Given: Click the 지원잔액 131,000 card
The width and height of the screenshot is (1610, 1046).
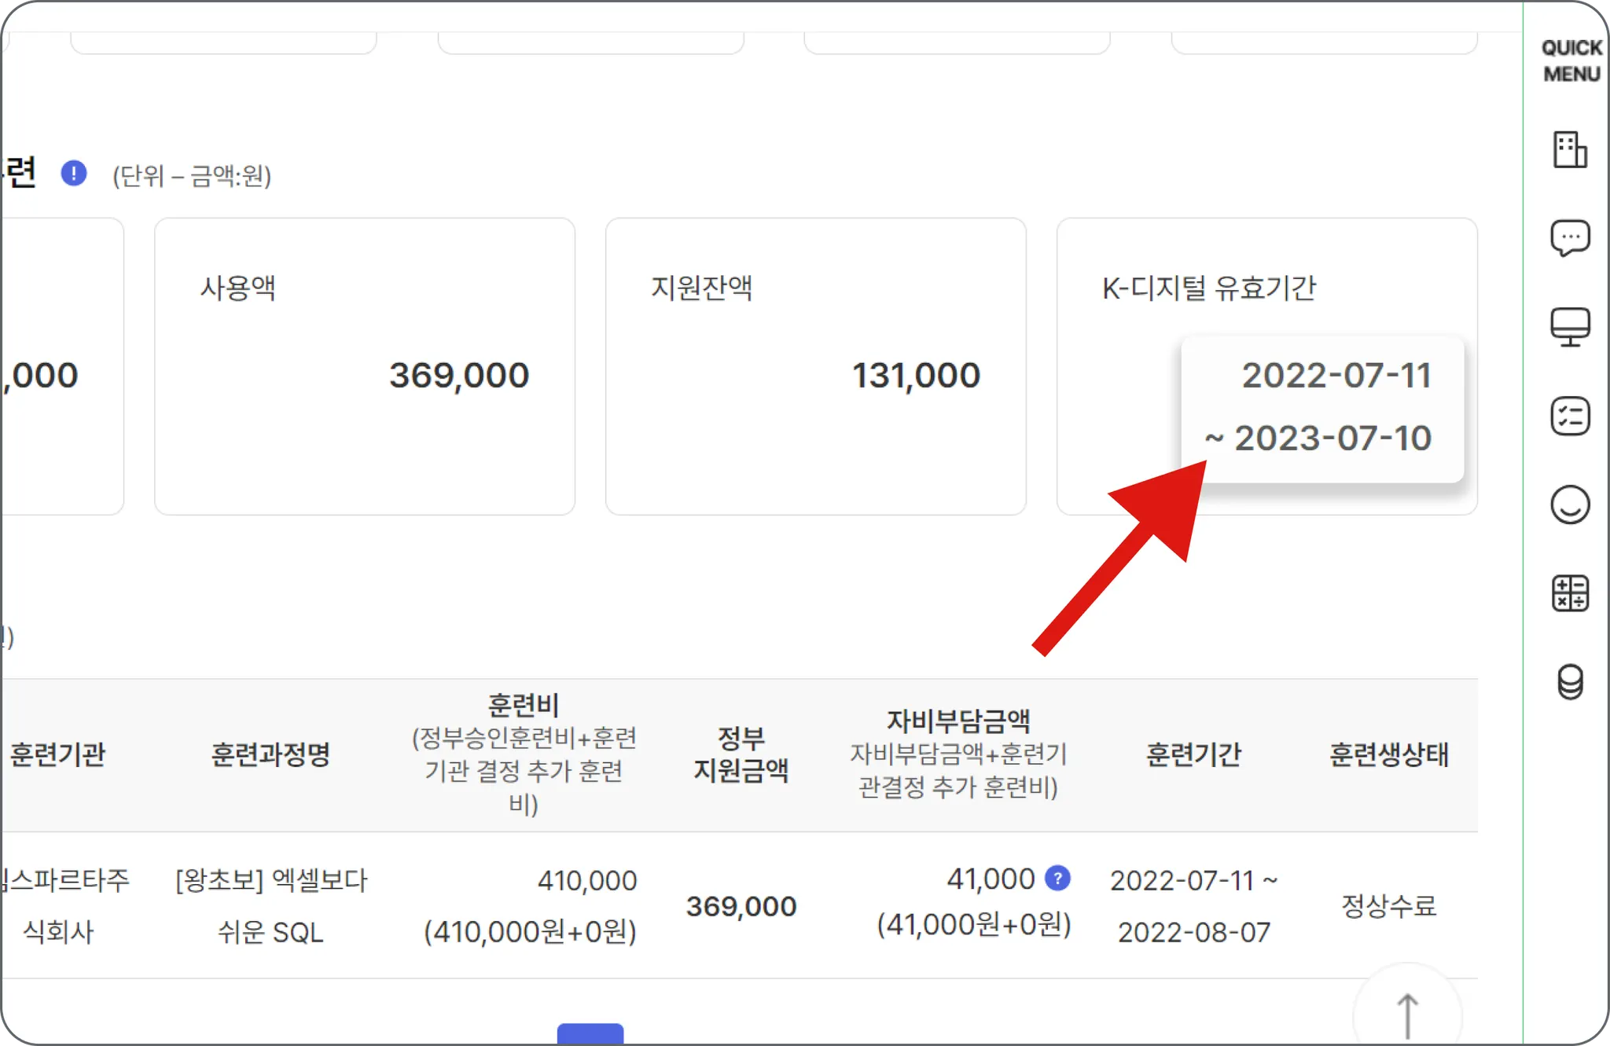Looking at the screenshot, I should pyautogui.click(x=815, y=366).
